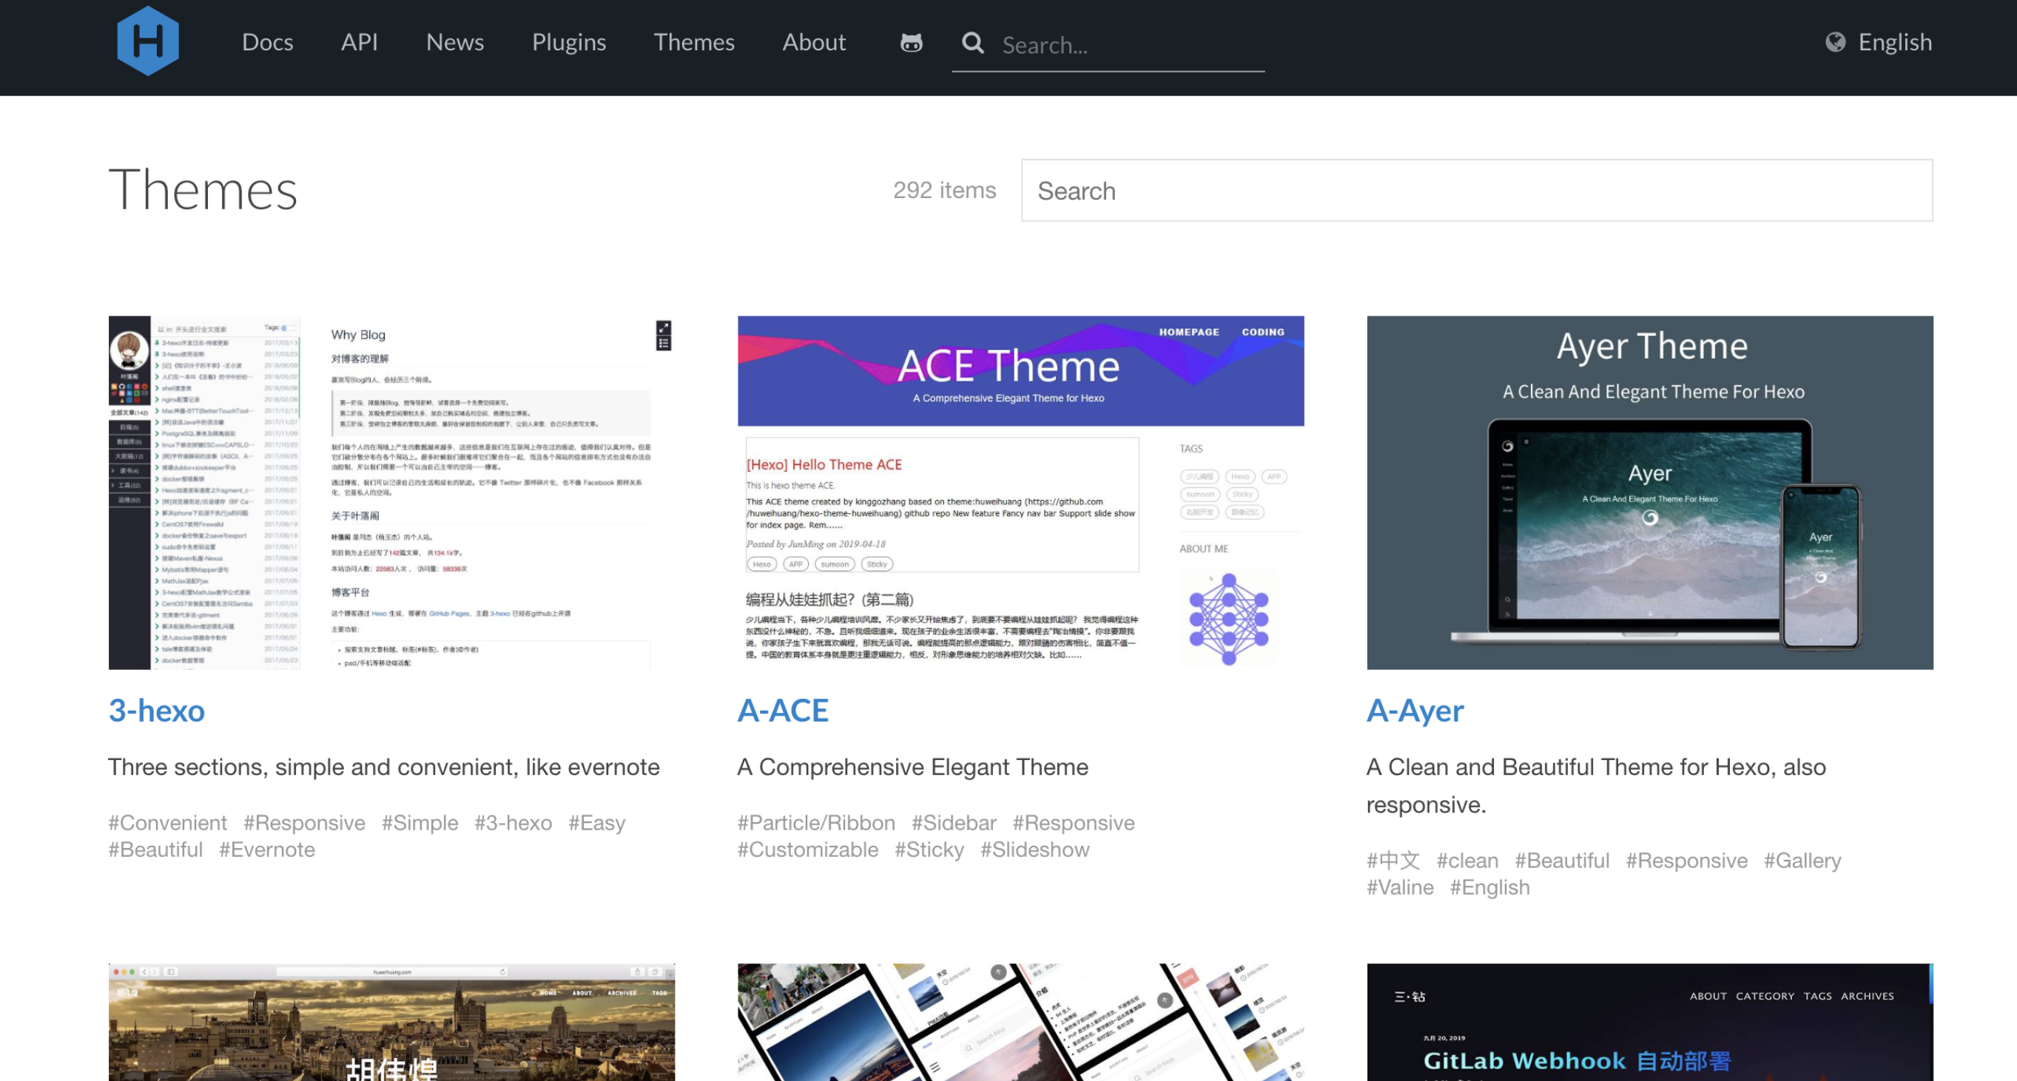The height and width of the screenshot is (1081, 2017).
Task: Filter by #Evernote tag
Action: coord(267,850)
